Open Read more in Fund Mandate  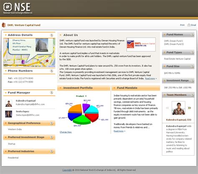click(x=119, y=131)
